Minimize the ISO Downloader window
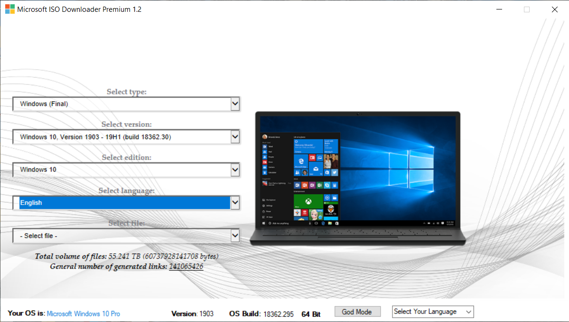This screenshot has width=569, height=322. click(x=499, y=9)
